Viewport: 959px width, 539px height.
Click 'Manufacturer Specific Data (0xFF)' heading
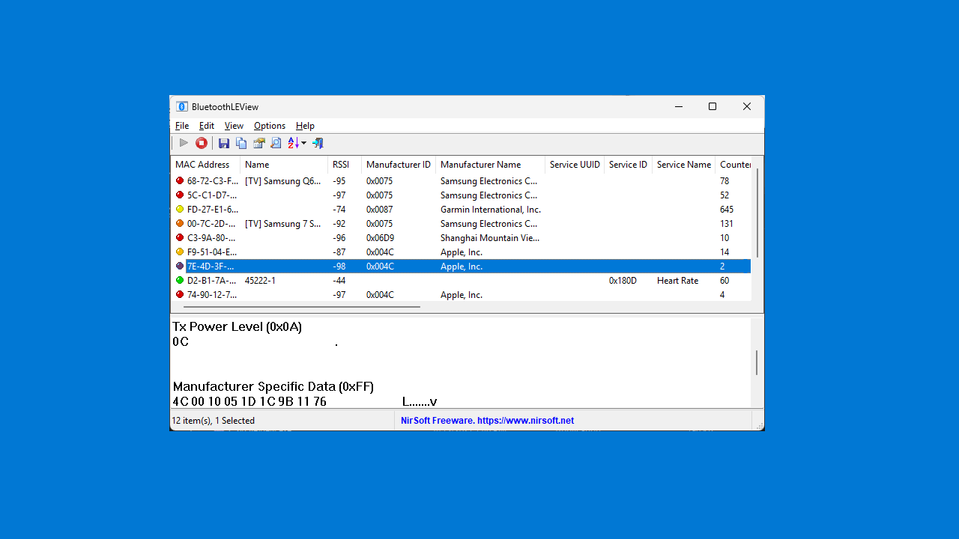(273, 387)
